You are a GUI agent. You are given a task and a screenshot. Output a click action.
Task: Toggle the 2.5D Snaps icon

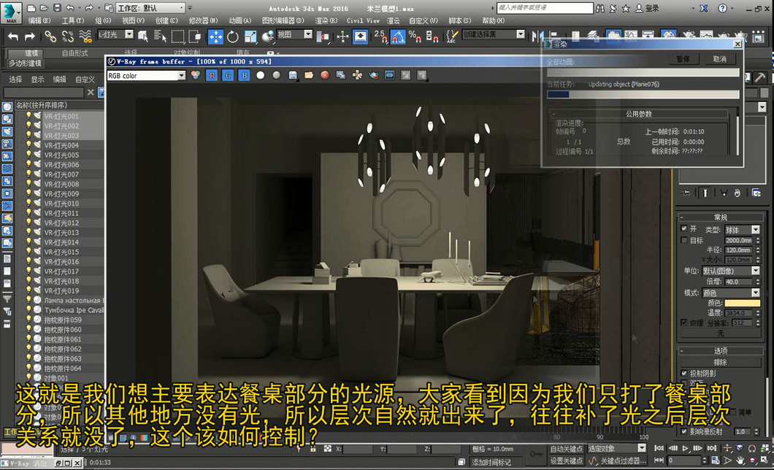click(380, 36)
